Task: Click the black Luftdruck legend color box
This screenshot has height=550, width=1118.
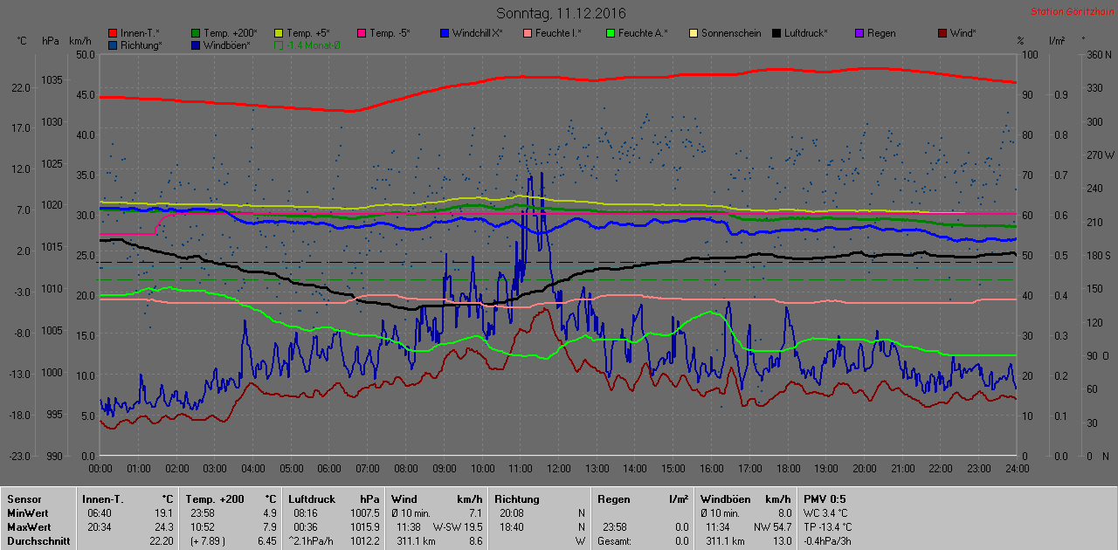Action: click(x=776, y=33)
